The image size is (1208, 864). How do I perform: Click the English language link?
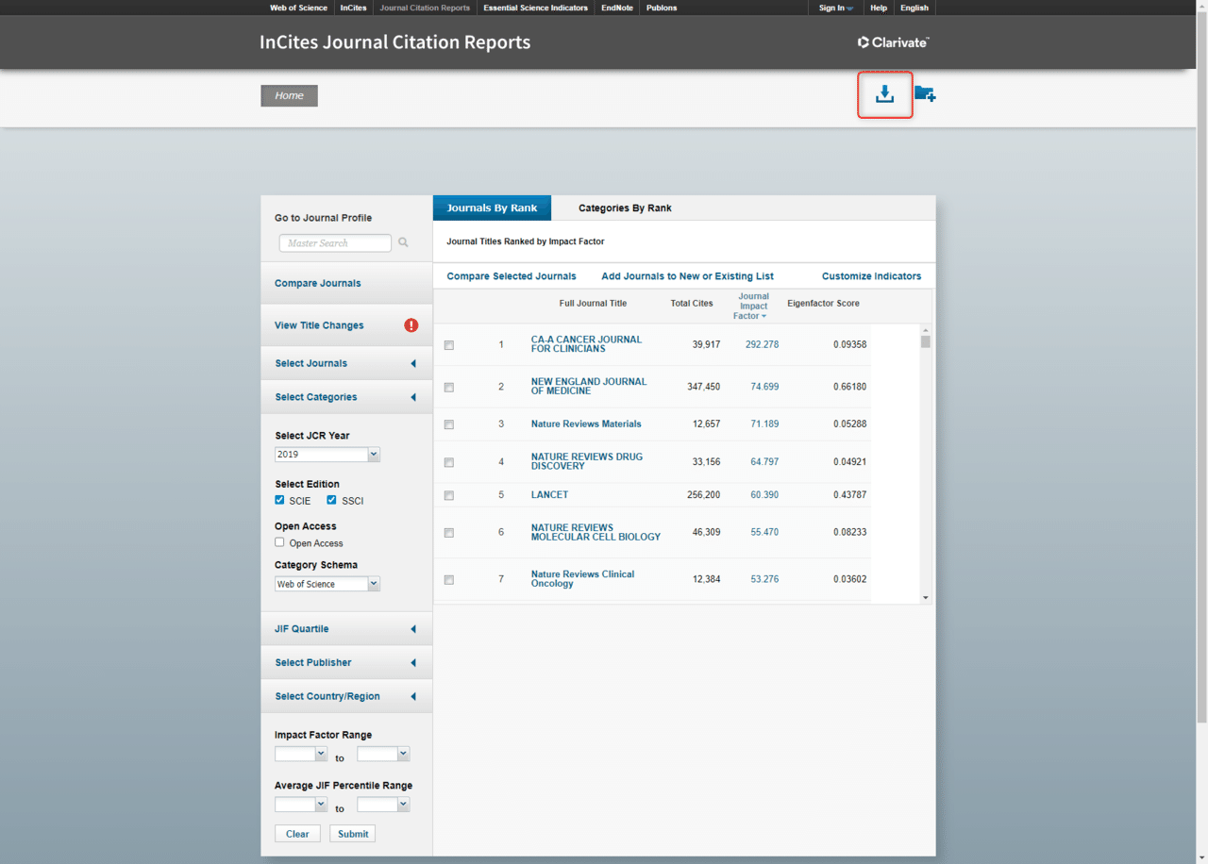(x=914, y=8)
